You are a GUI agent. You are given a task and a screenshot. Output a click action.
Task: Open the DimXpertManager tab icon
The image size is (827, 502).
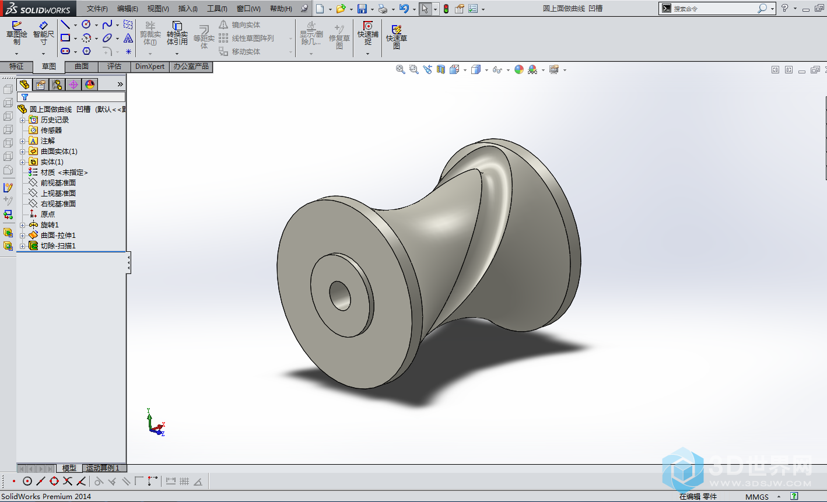point(73,85)
